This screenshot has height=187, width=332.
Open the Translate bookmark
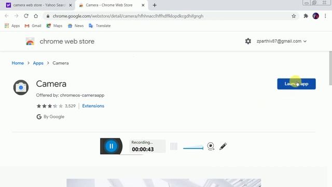(100, 25)
